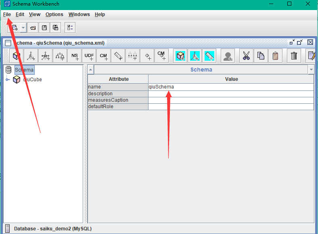Click the Add Hierarchy icon
Screen dimensions: 318x234
[60, 56]
